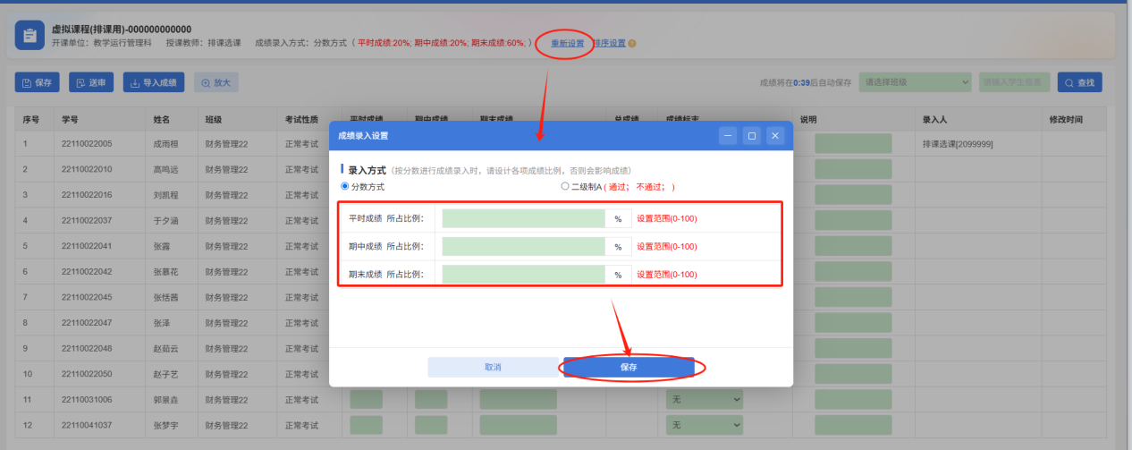Open the 排序设置 link
Screen dimensions: 1132x450
tap(609, 43)
